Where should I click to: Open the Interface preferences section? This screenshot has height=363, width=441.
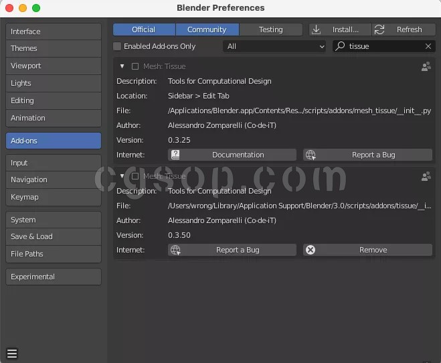[x=54, y=31]
